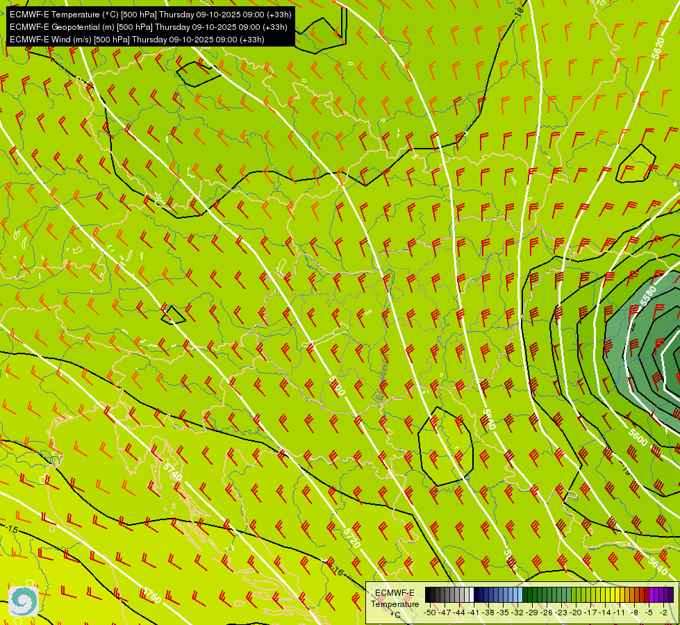Click the 5720 geopotential contour label
Image resolution: width=680 pixels, height=625 pixels.
coord(351,537)
